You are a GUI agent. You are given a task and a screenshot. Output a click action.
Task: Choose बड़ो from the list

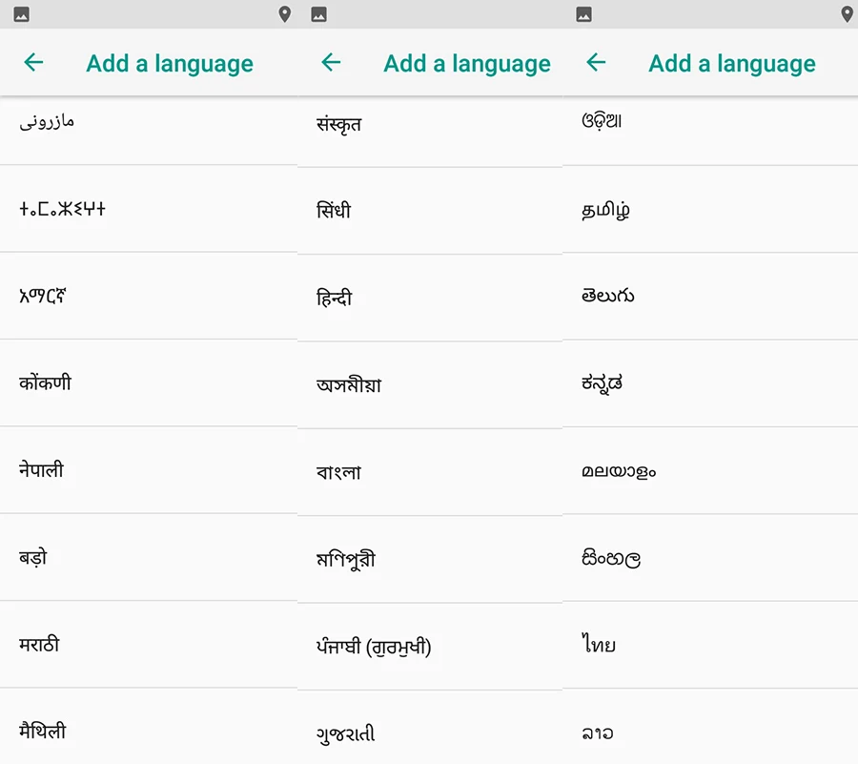pos(149,557)
